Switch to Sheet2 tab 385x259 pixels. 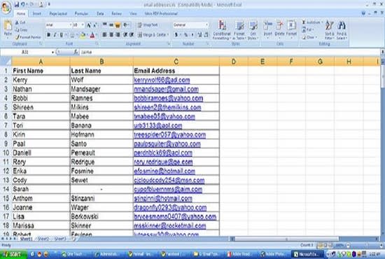[x=43, y=239]
